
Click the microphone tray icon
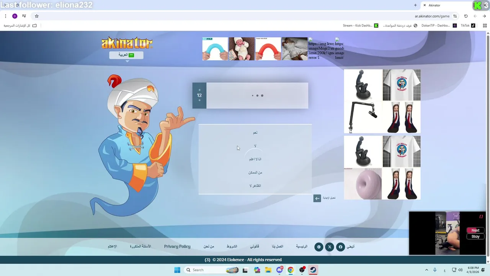435,270
